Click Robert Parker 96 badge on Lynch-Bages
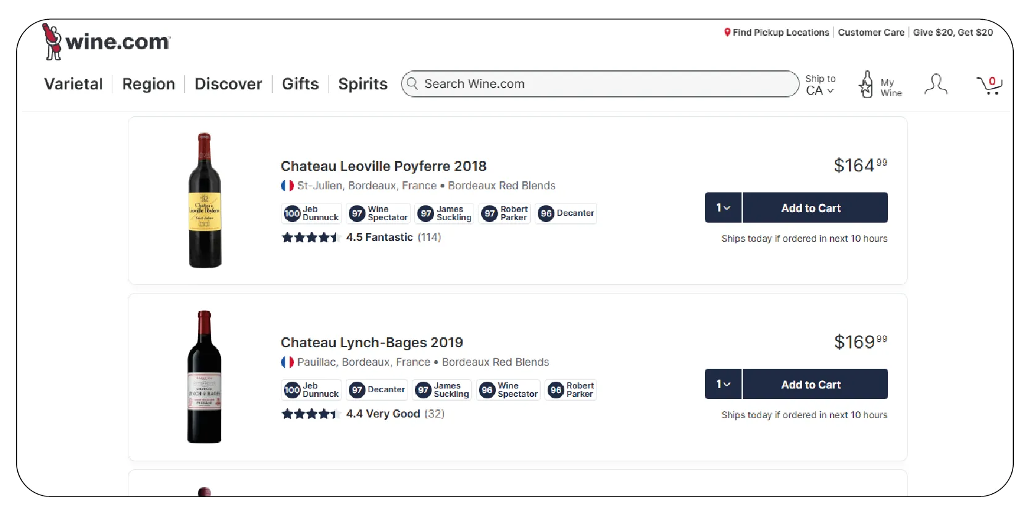 point(571,390)
